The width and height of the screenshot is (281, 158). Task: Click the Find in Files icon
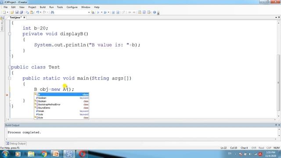(x=93, y=12)
